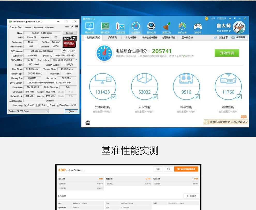Switch to the 显卡排行榜 tab

(x=187, y=38)
